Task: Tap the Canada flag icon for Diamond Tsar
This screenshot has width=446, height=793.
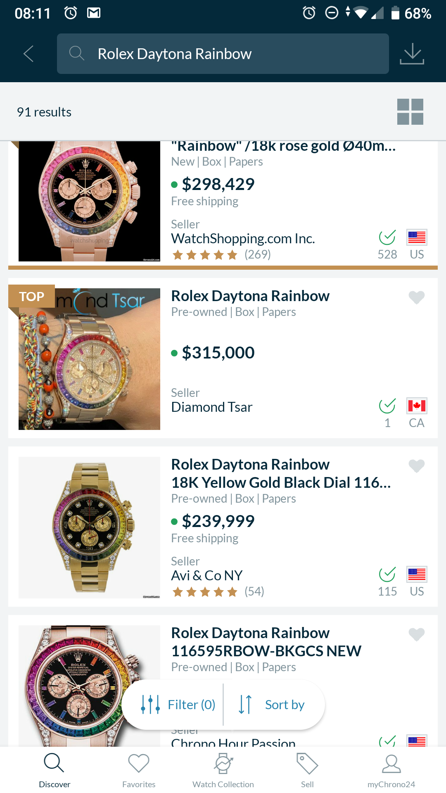Action: point(417,406)
